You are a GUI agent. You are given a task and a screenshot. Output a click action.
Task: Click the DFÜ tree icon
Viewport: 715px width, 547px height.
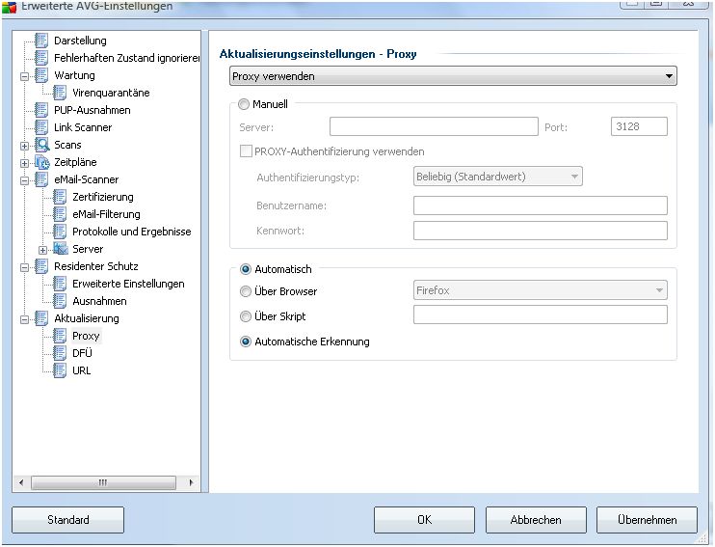tap(60, 353)
